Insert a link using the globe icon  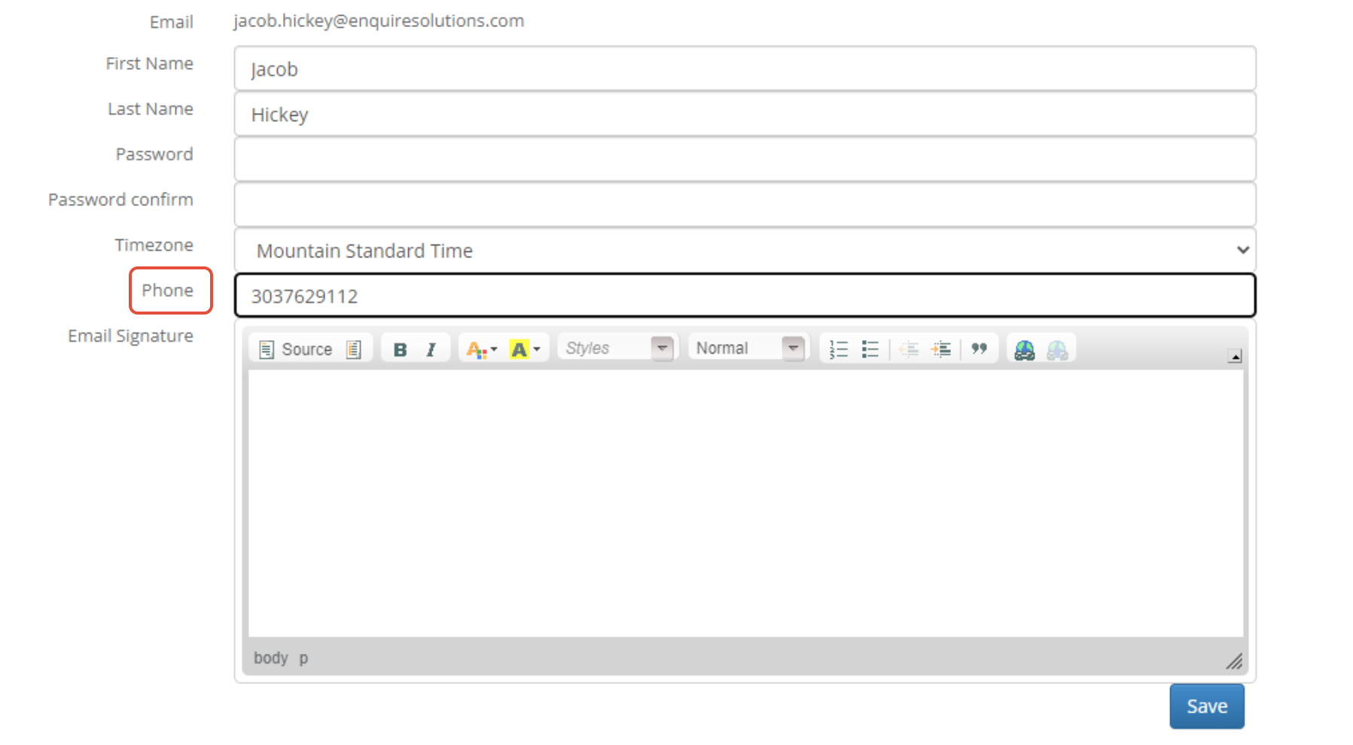click(1023, 348)
